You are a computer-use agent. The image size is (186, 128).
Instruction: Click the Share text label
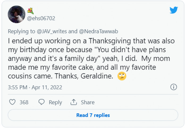point(88,102)
